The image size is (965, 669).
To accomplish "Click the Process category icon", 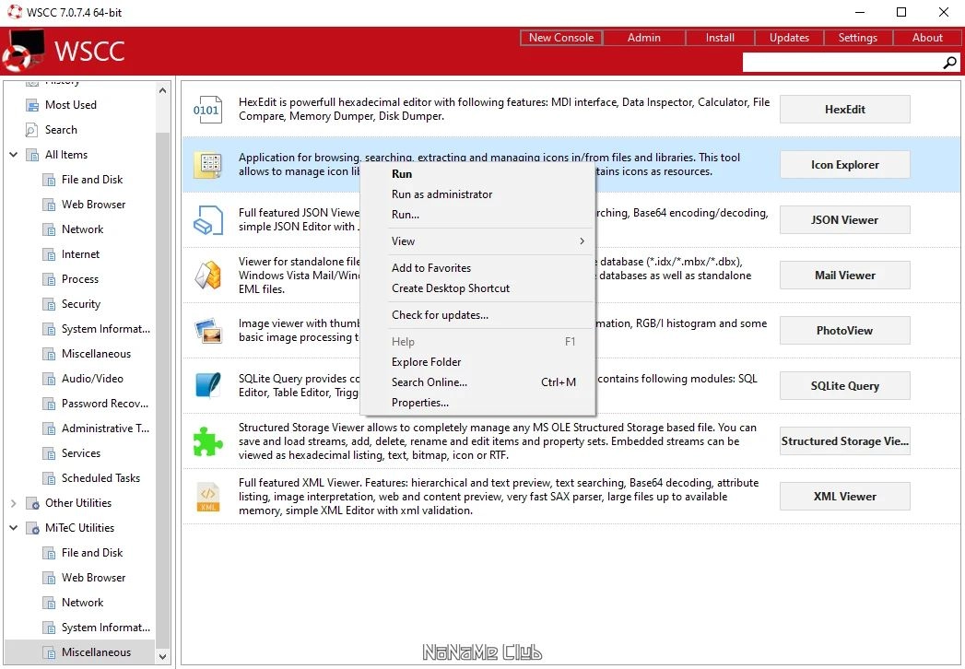I will 49,279.
